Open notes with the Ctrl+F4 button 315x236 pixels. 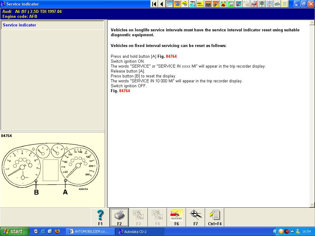pyautogui.click(x=214, y=218)
